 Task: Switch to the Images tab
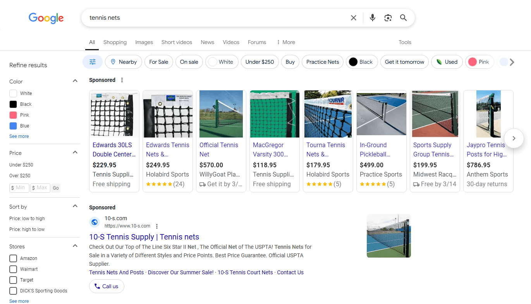(x=144, y=42)
